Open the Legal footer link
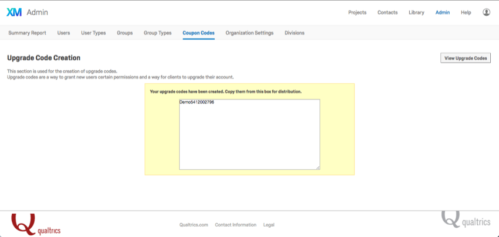The height and width of the screenshot is (237, 499). (x=269, y=225)
